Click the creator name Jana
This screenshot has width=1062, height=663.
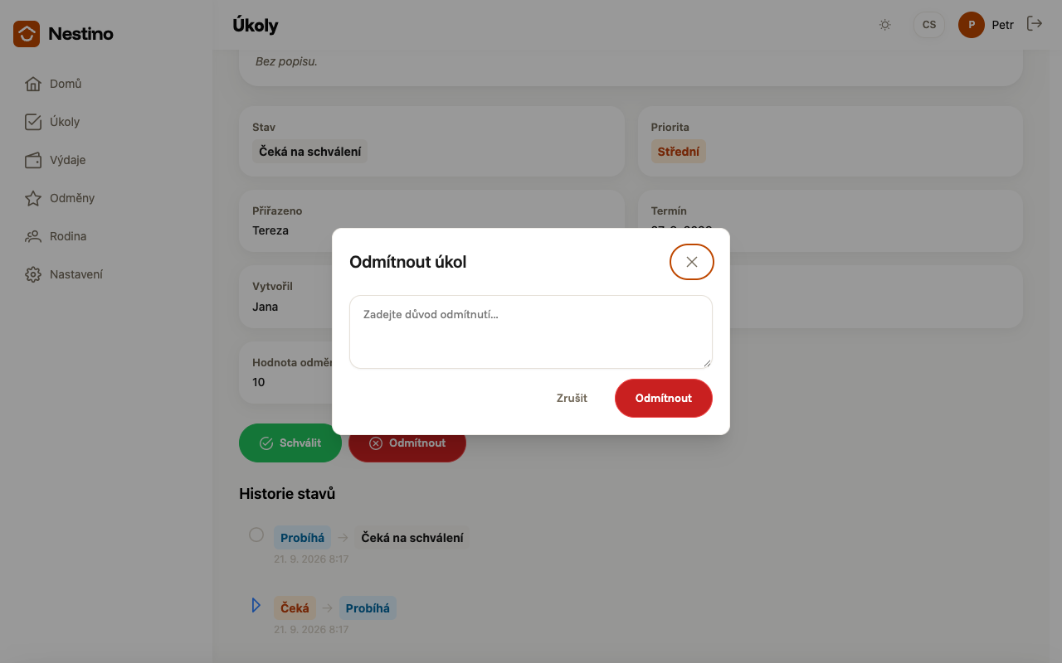click(265, 307)
